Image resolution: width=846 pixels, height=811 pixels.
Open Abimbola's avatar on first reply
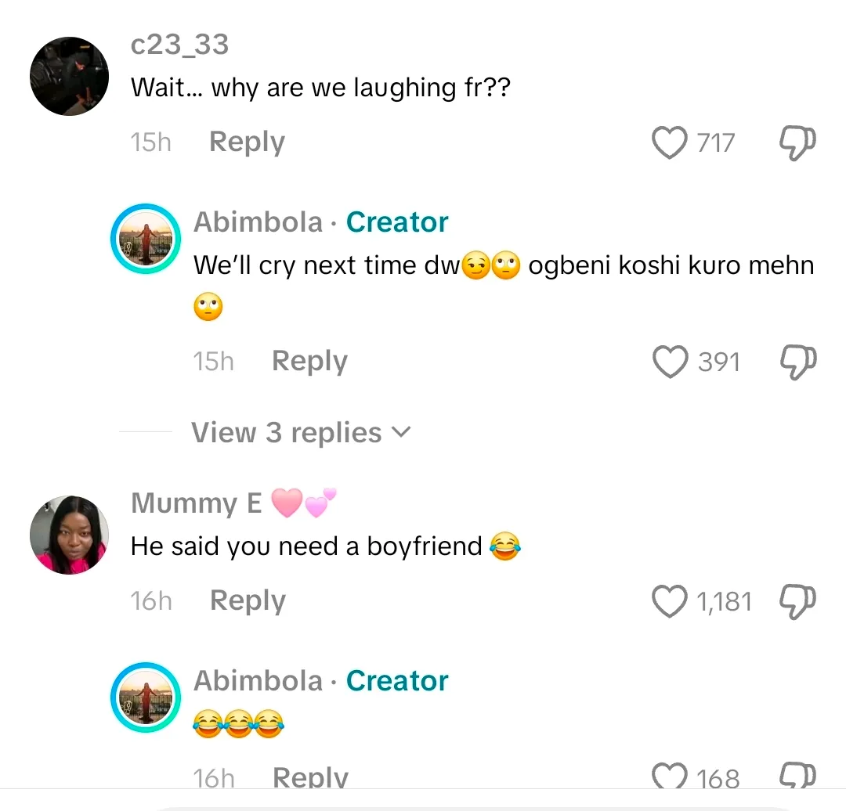click(x=146, y=239)
